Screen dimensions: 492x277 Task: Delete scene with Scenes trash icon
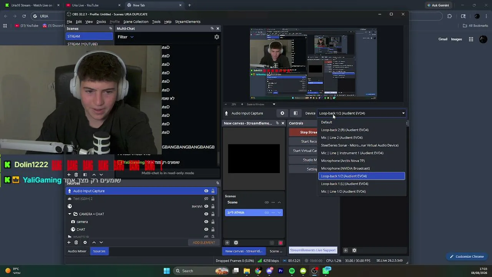[76, 175]
